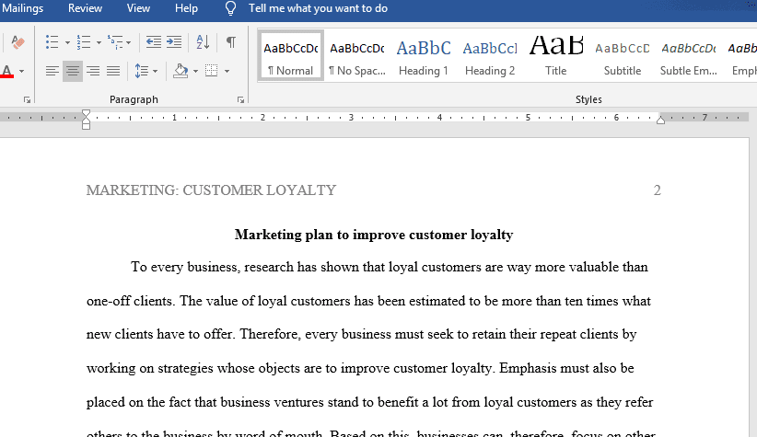Open the Help tab
The width and height of the screenshot is (757, 437).
pyautogui.click(x=186, y=8)
